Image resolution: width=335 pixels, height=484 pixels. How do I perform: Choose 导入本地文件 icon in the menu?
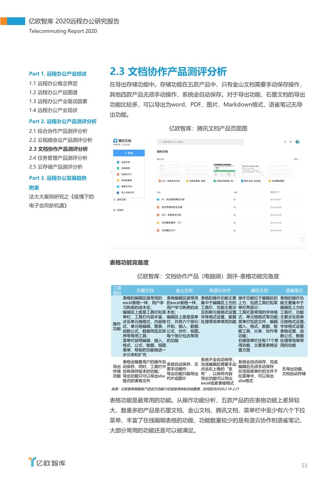click(118, 192)
